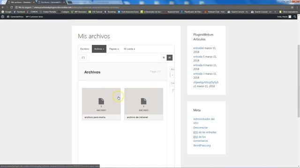
Task: Open the entrada 4 article link
Action: [x=199, y=65]
